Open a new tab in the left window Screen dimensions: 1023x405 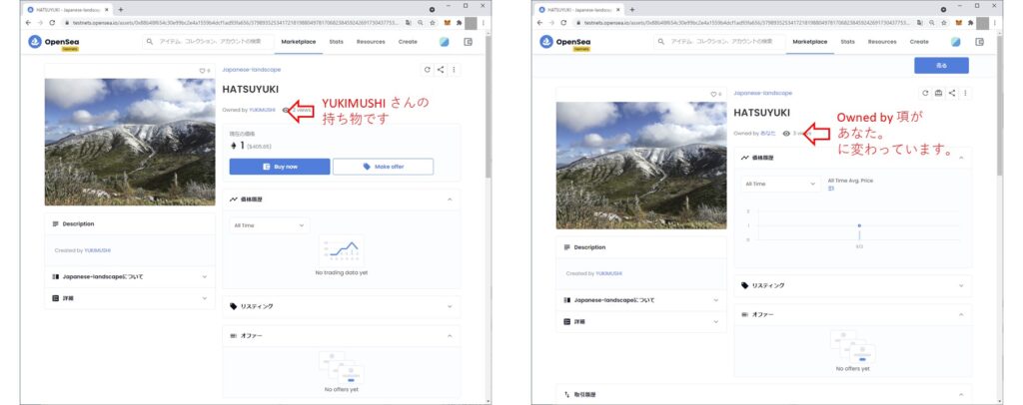[121, 10]
